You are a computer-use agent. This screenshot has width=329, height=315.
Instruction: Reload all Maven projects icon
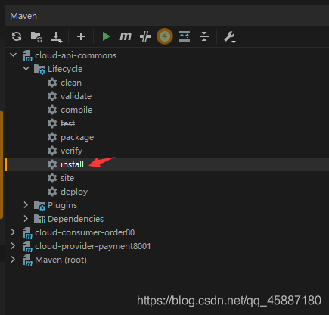tap(17, 36)
